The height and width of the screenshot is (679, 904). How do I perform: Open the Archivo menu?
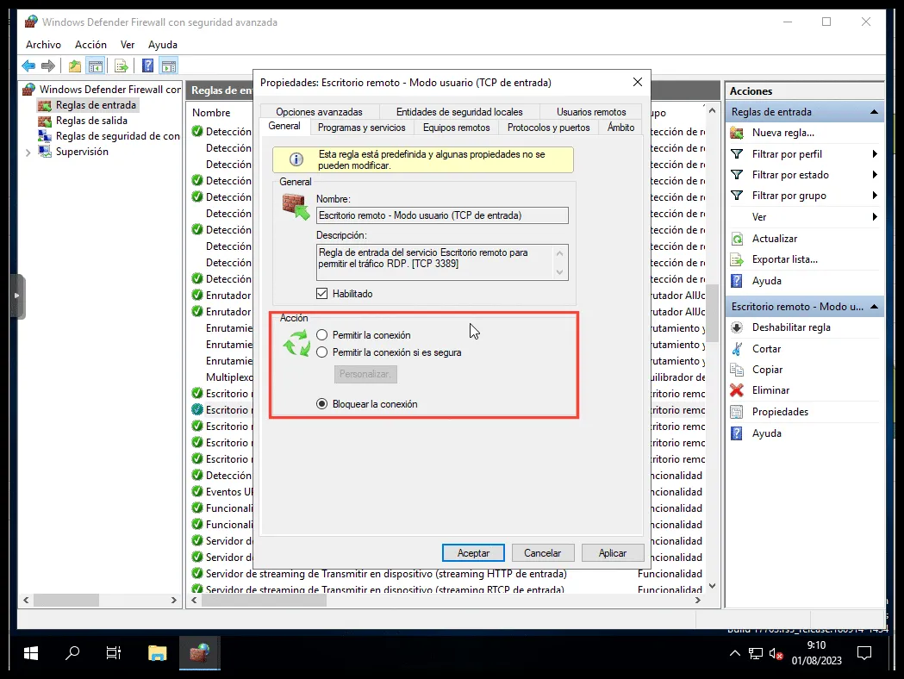(x=43, y=45)
